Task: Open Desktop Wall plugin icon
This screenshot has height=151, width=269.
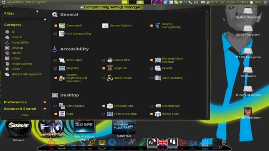Action: pyautogui.click(x=158, y=106)
